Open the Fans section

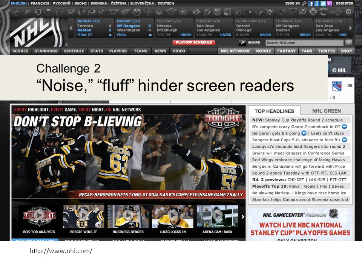pyautogui.click(x=307, y=51)
